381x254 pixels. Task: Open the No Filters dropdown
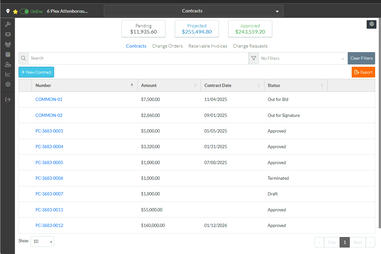(303, 59)
